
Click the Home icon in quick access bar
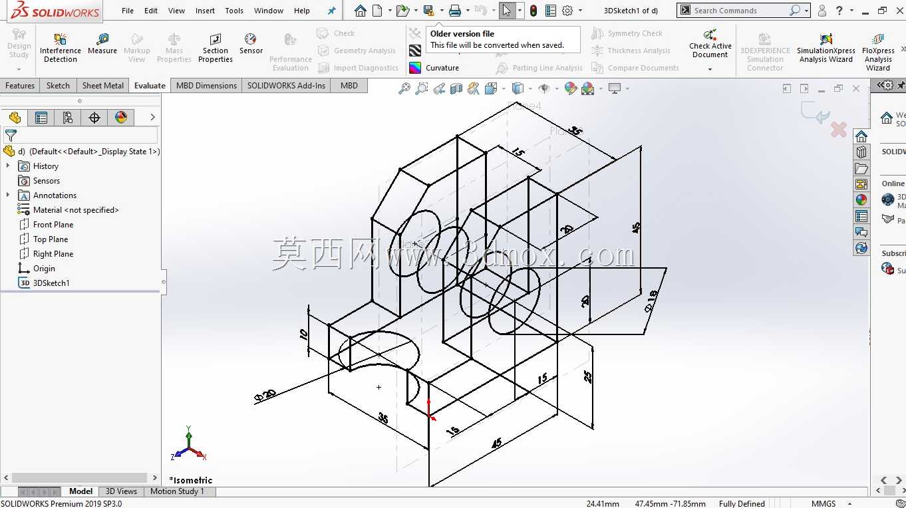360,11
